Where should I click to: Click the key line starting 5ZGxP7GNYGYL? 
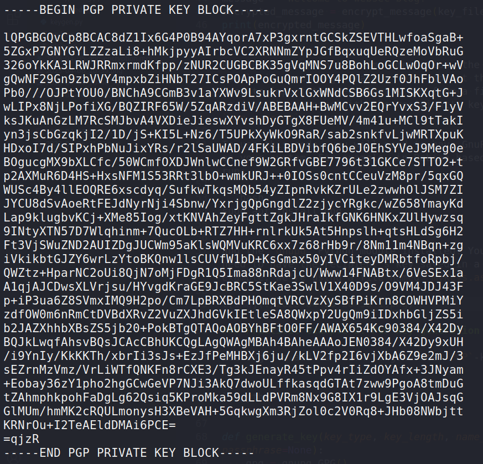point(233,51)
